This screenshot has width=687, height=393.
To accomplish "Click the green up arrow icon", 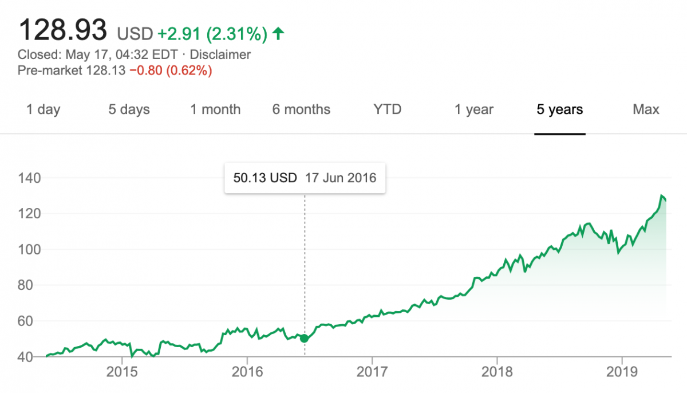I will pyautogui.click(x=278, y=34).
